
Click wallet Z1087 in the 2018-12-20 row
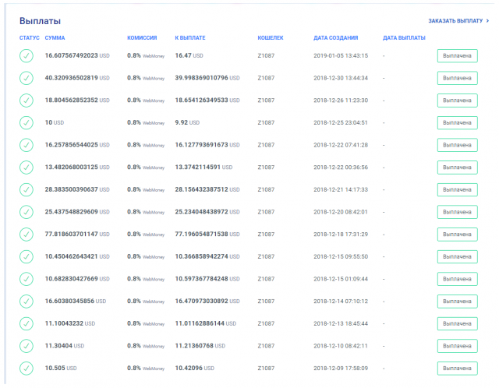266,211
